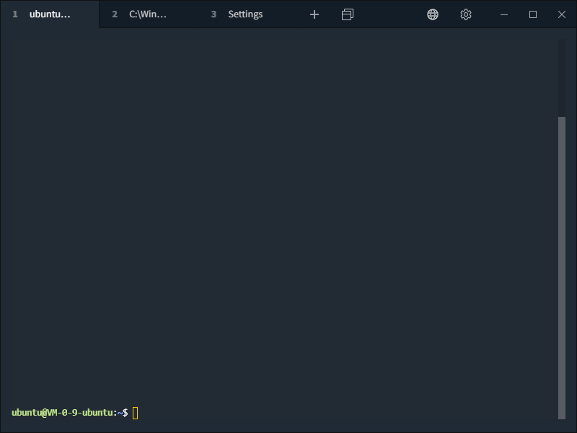Switch to the ubuntu terminal tab
Screen dimensions: 577x433
[50, 14]
